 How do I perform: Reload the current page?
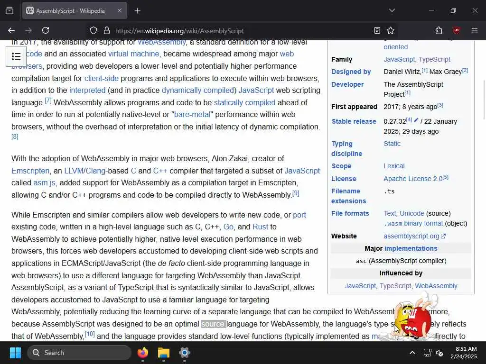46,31
